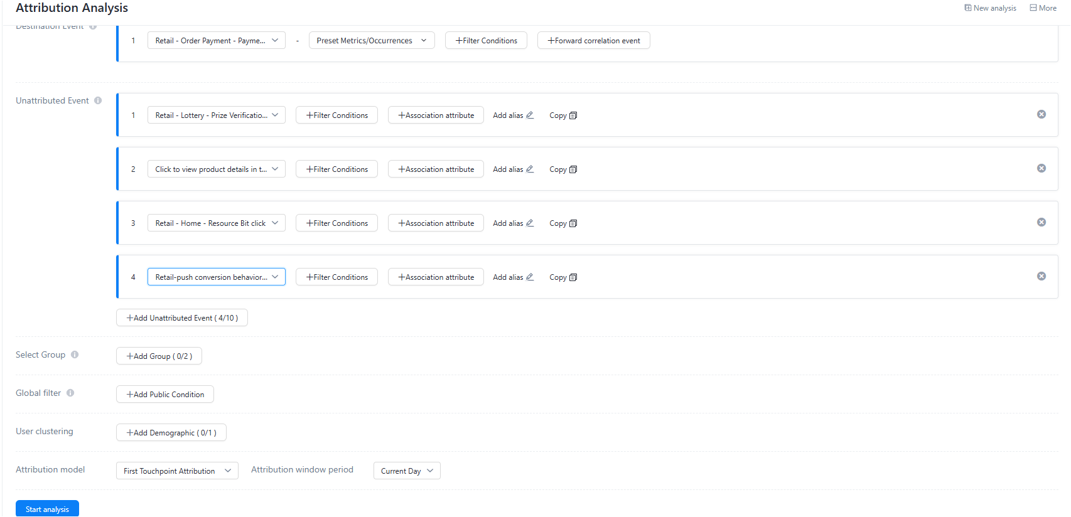
Task: Add Filter Conditions for Retail-push row
Action: 336,277
